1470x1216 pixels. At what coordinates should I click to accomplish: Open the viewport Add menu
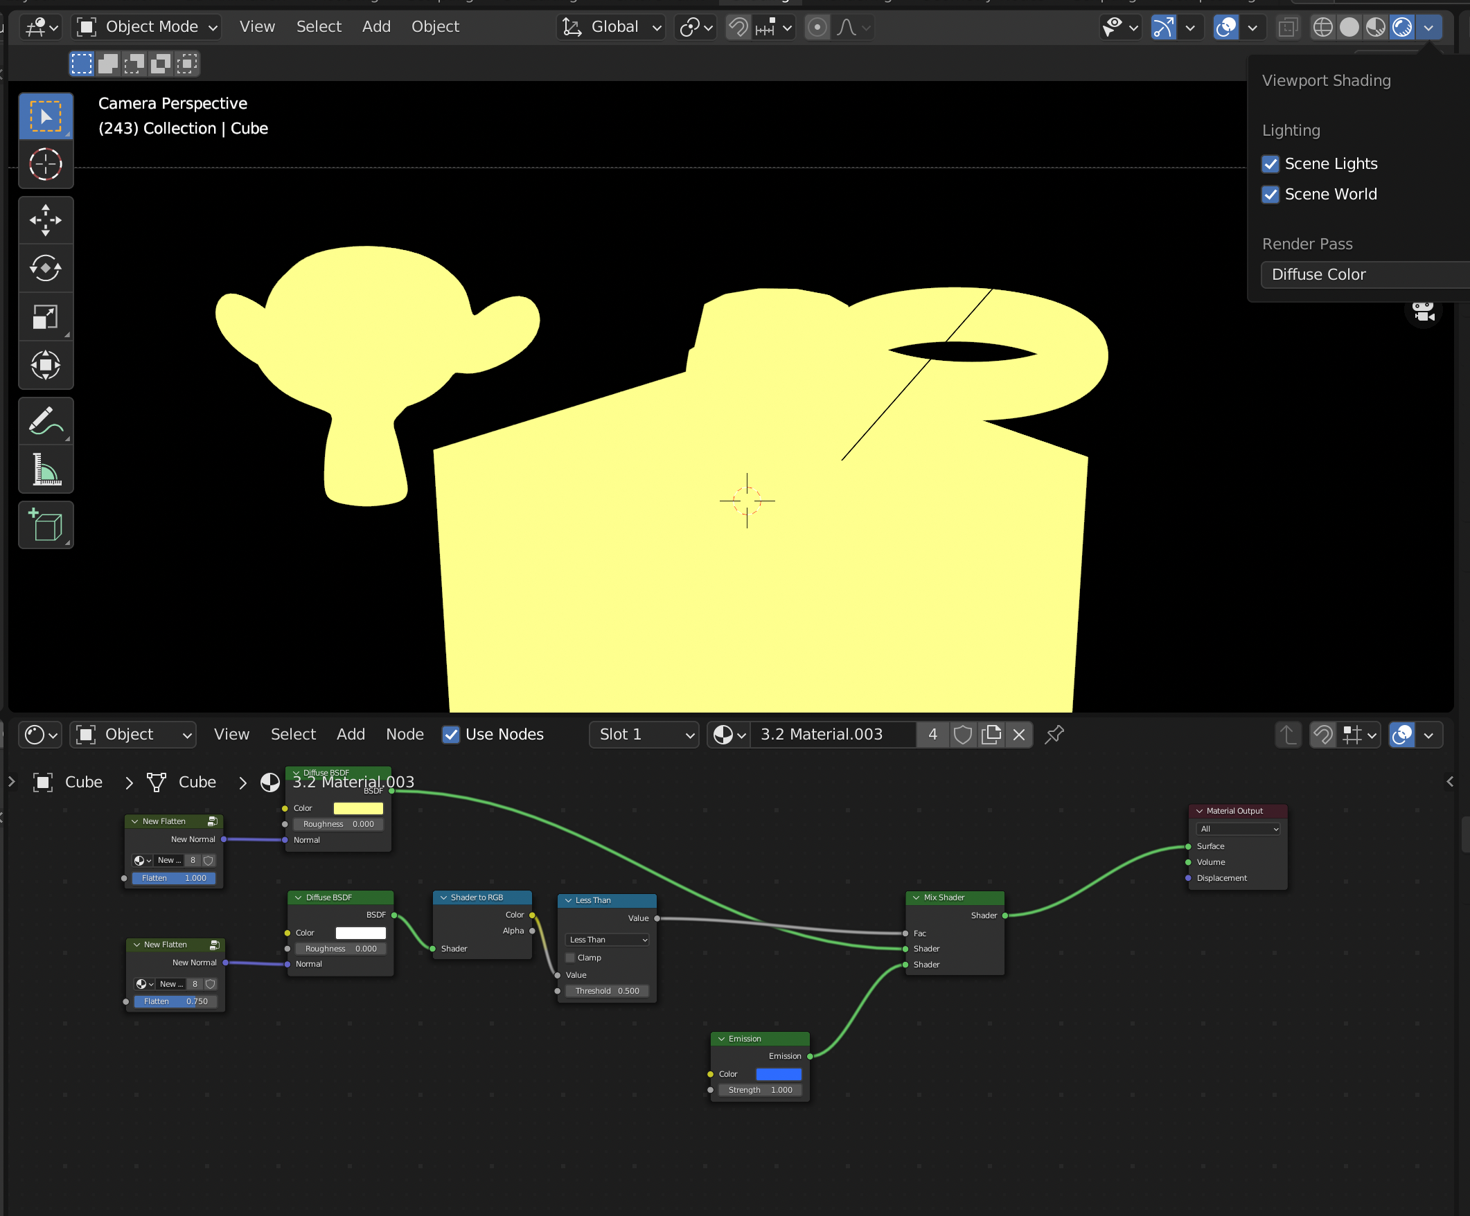coord(377,26)
